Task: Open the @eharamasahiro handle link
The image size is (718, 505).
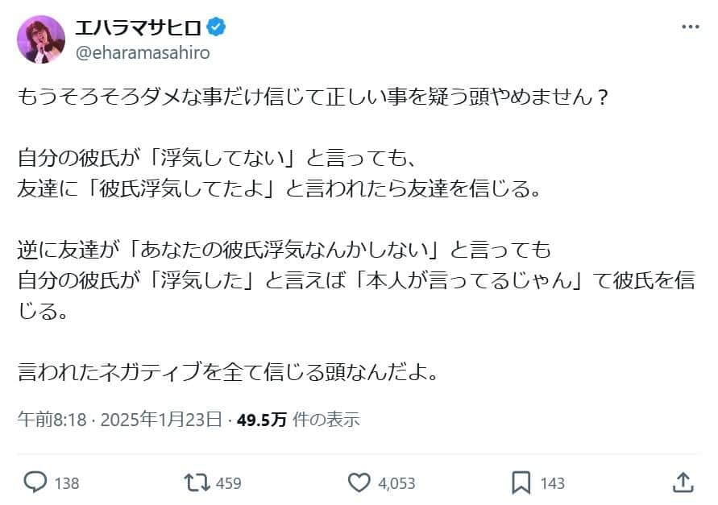Action: coord(142,52)
